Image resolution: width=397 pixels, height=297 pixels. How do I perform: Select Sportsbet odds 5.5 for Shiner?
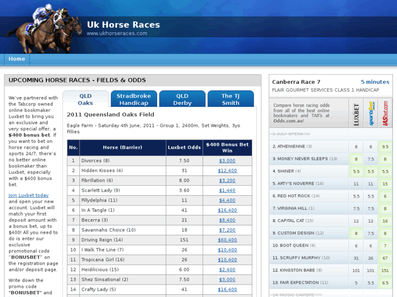[371, 171]
